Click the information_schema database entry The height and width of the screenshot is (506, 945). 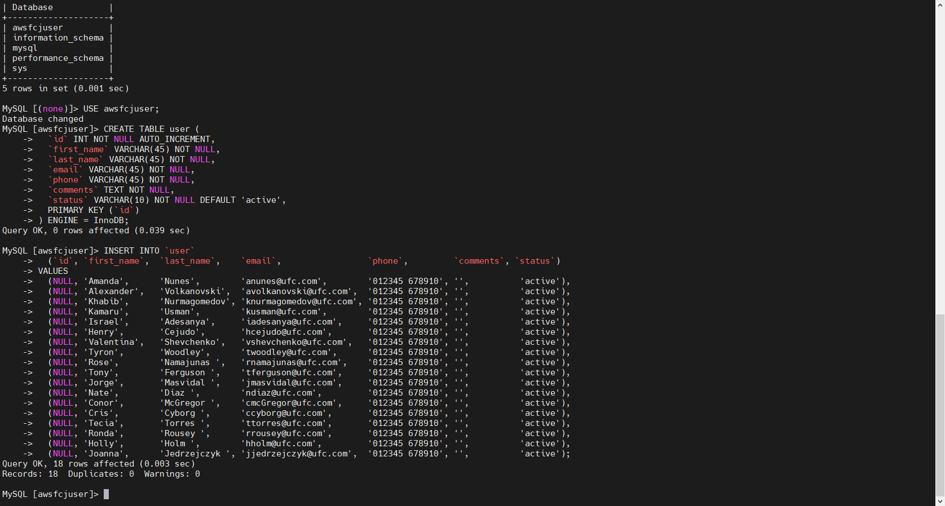[58, 38]
